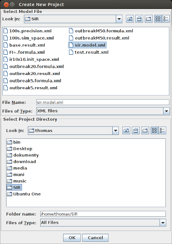Click Home icon in project directory chooser
The height and width of the screenshot is (244, 172).
(x=136, y=130)
